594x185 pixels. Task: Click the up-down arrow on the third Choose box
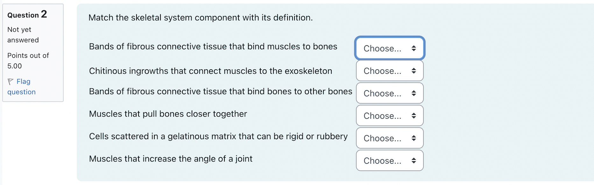(414, 93)
